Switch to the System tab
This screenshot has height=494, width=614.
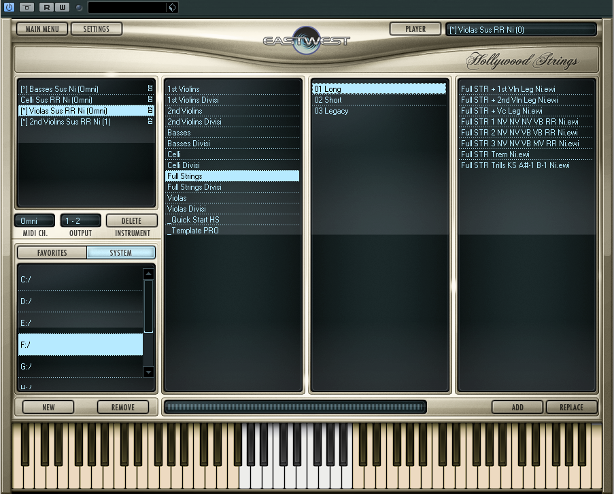[120, 252]
